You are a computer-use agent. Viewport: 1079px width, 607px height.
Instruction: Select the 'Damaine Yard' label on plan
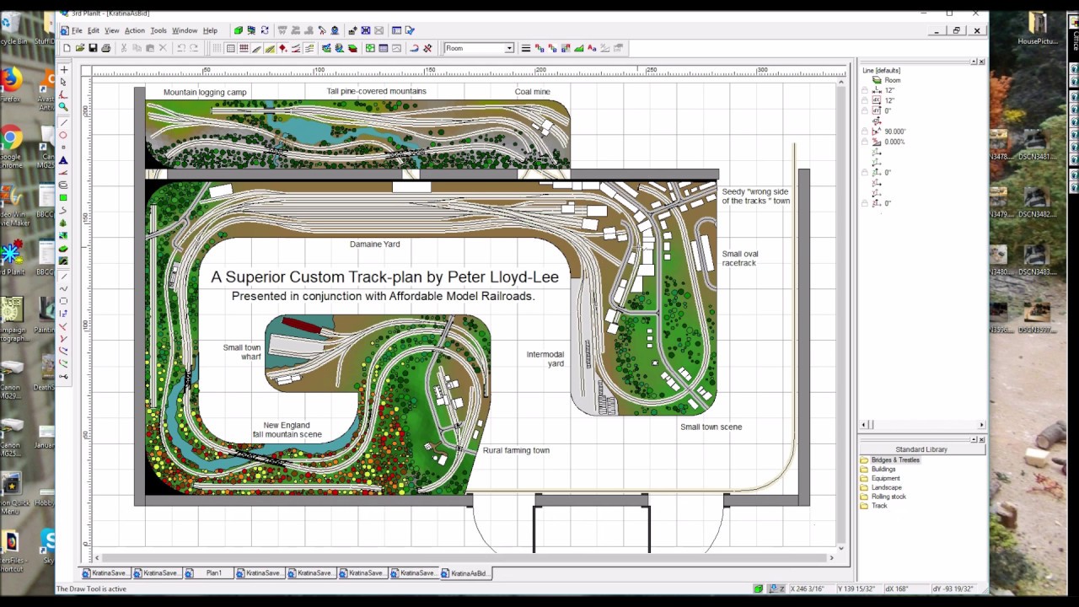[375, 244]
